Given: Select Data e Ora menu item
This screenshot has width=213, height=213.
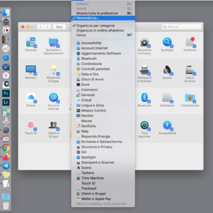Looking at the screenshot, I should coord(103,74).
